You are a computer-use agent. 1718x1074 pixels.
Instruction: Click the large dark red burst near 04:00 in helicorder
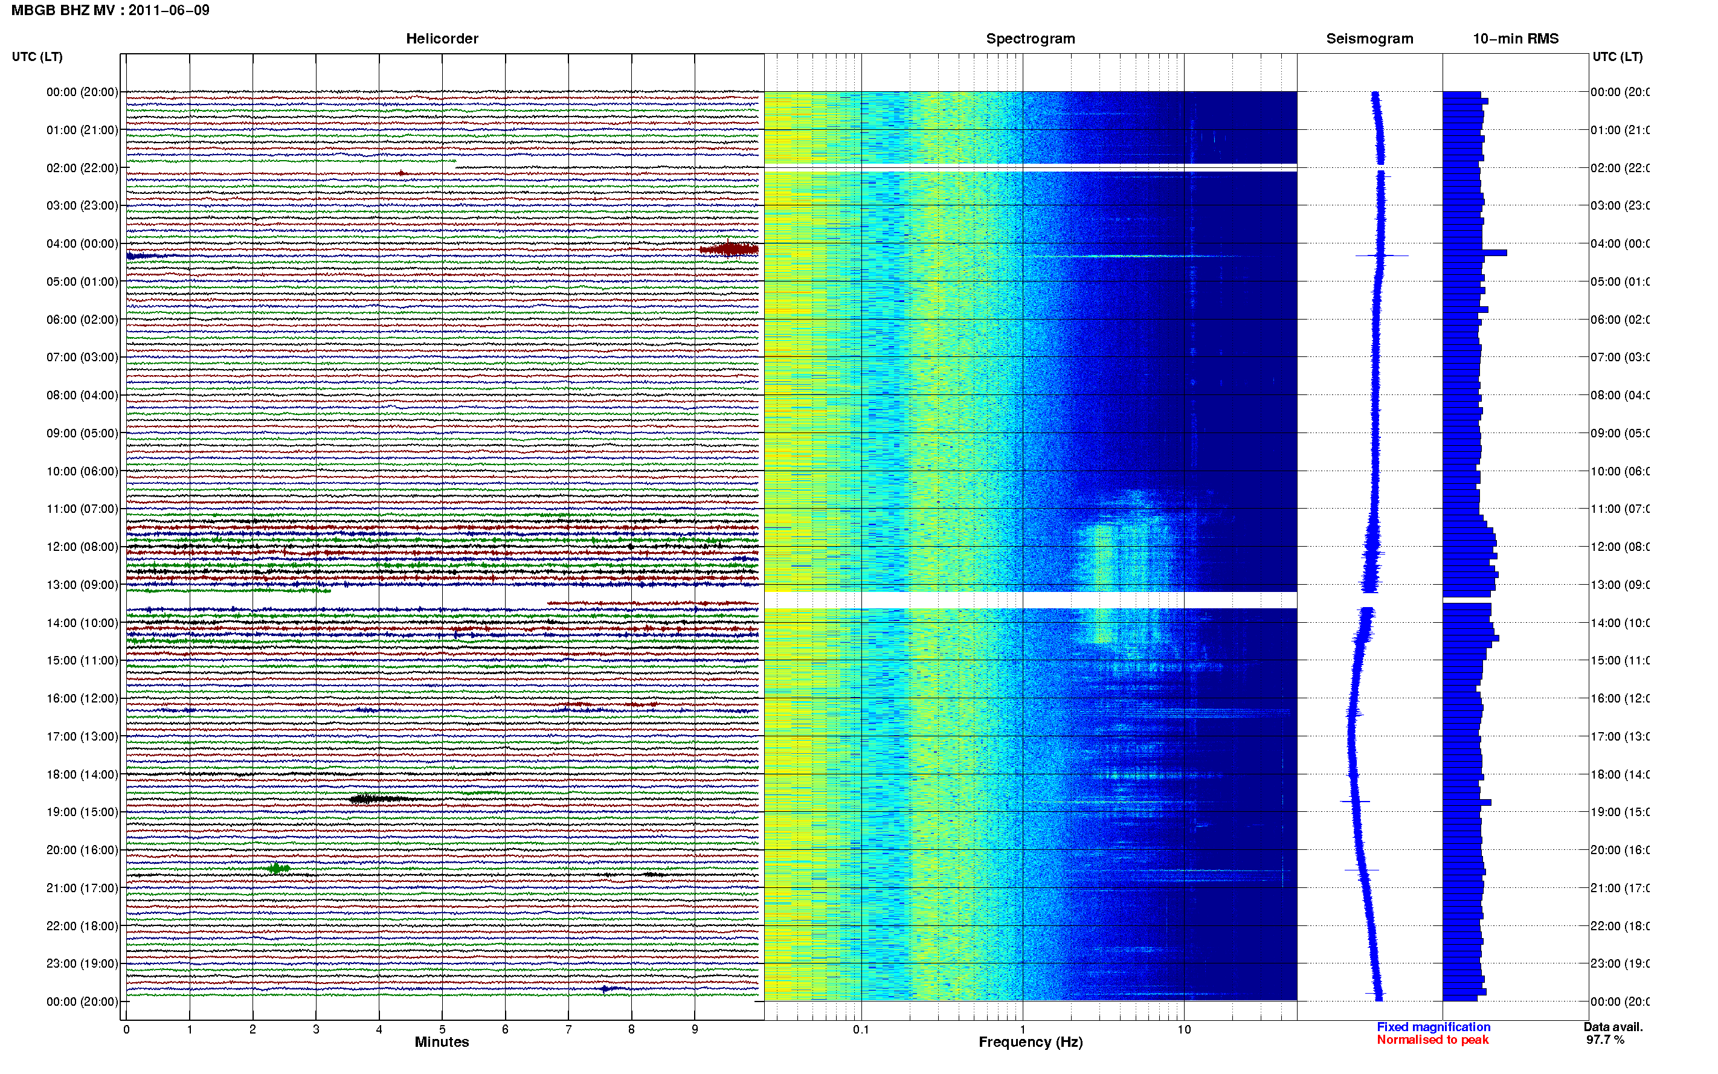(729, 249)
